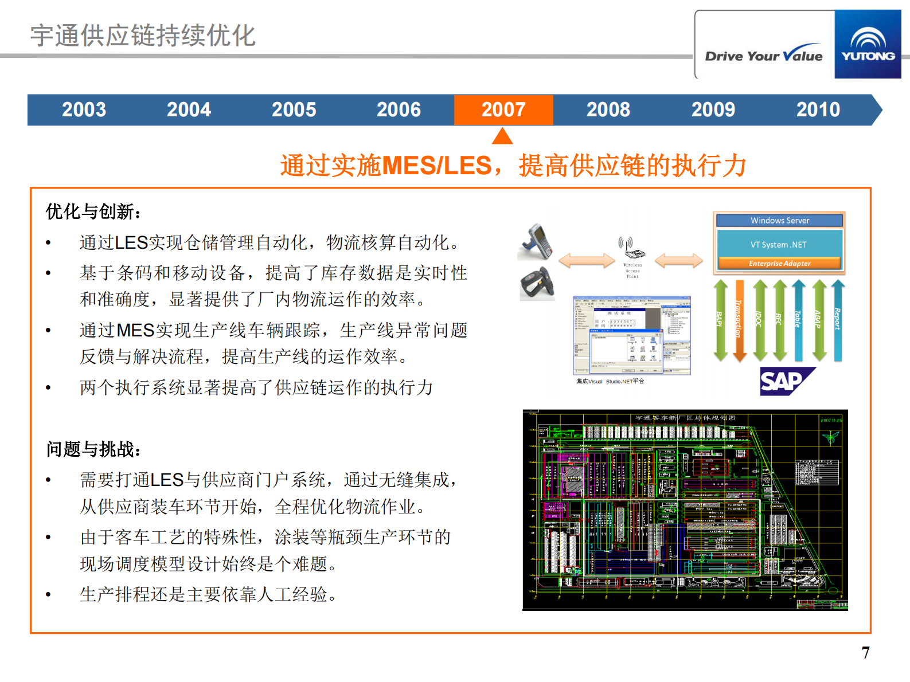
Task: Select year 2009 on the timeline
Action: 713,109
